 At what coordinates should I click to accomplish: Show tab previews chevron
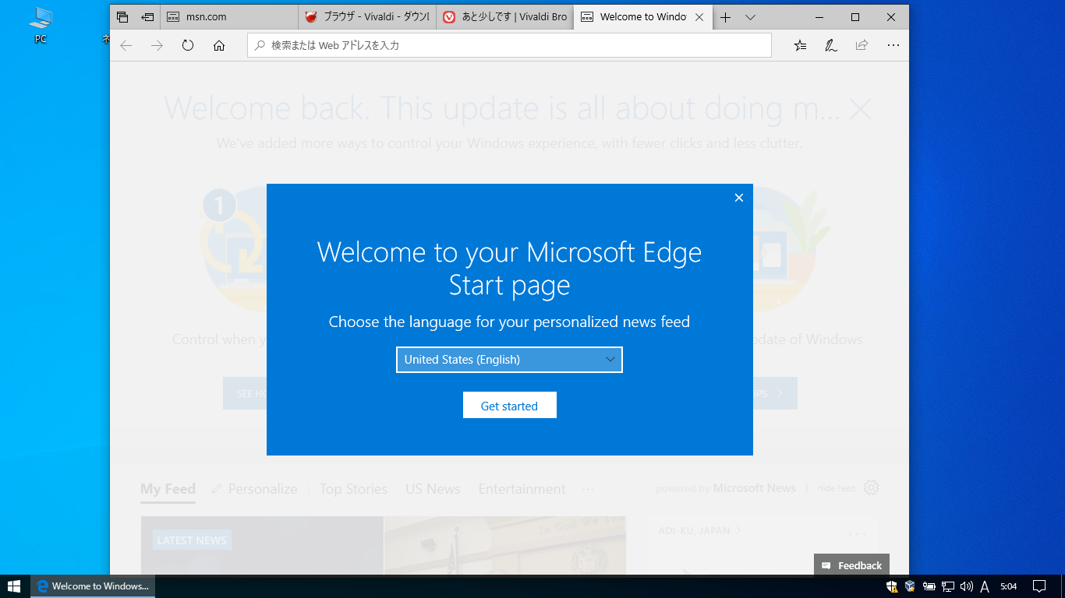[x=750, y=17]
